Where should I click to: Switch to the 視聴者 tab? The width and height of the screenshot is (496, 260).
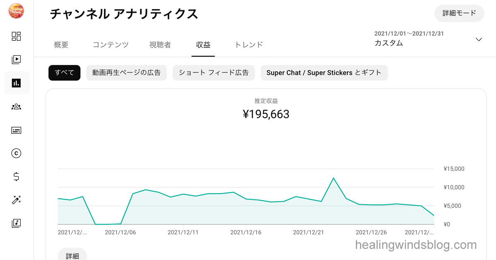[x=160, y=45]
